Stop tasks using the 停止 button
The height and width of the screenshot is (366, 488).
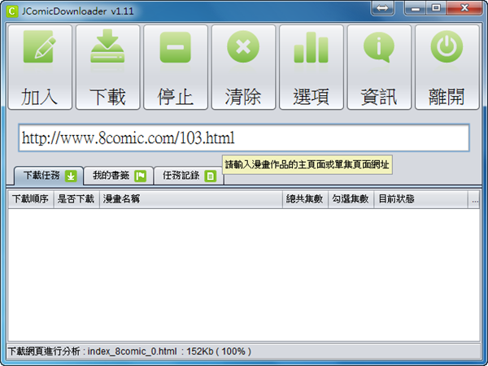[176, 68]
